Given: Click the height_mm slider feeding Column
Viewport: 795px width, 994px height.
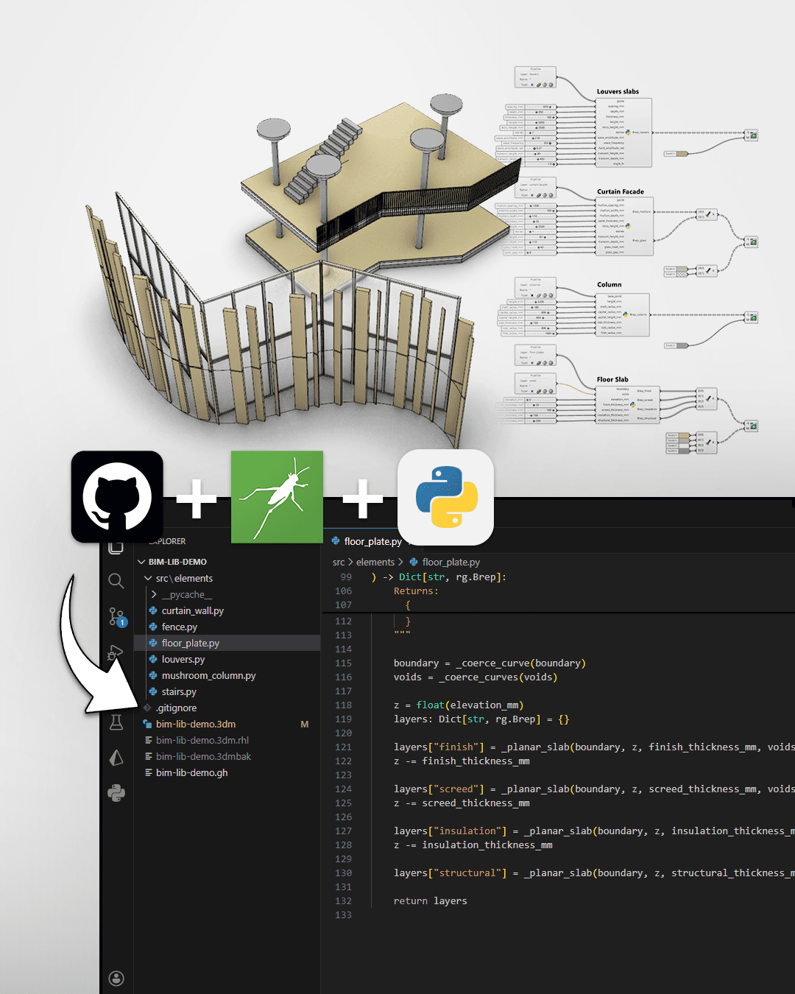Looking at the screenshot, I should tap(531, 302).
